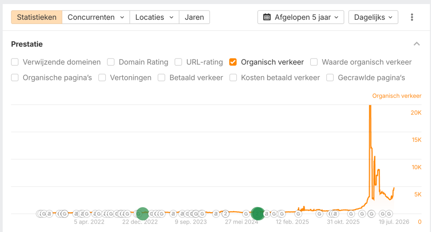Click the green update marker near 22 dec. 2022

click(143, 213)
